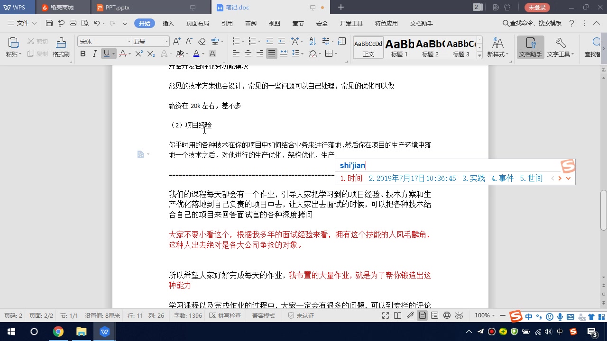The height and width of the screenshot is (341, 607).
Task: Toggle italic formatting
Action: pos(95,54)
